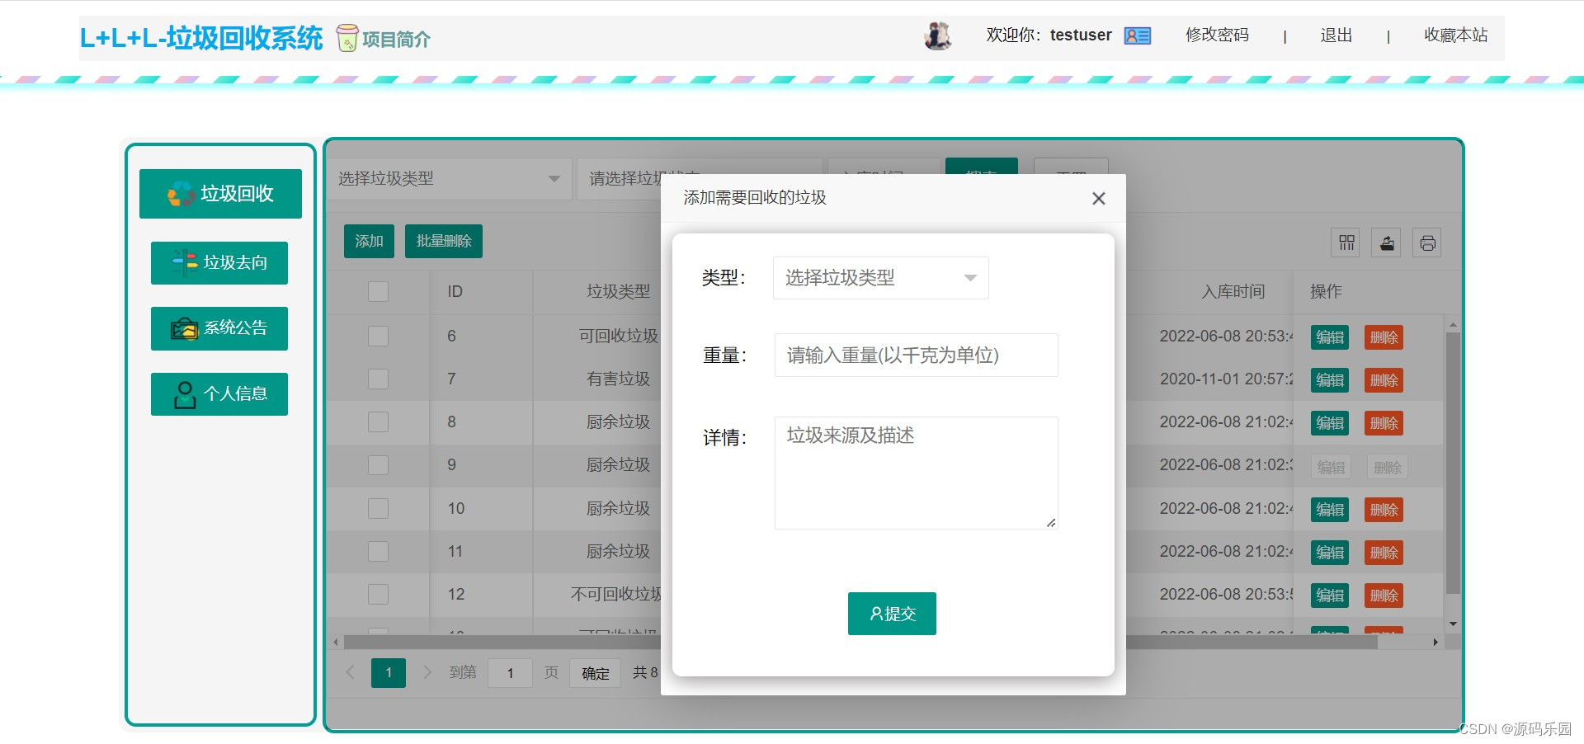Click the export data icon above the table
The width and height of the screenshot is (1584, 744).
1386,242
